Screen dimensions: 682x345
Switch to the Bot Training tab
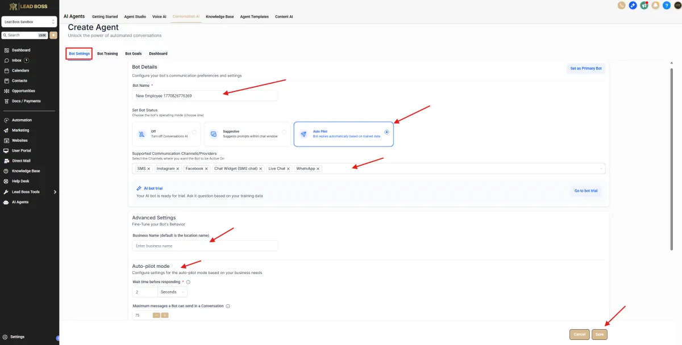pyautogui.click(x=107, y=53)
